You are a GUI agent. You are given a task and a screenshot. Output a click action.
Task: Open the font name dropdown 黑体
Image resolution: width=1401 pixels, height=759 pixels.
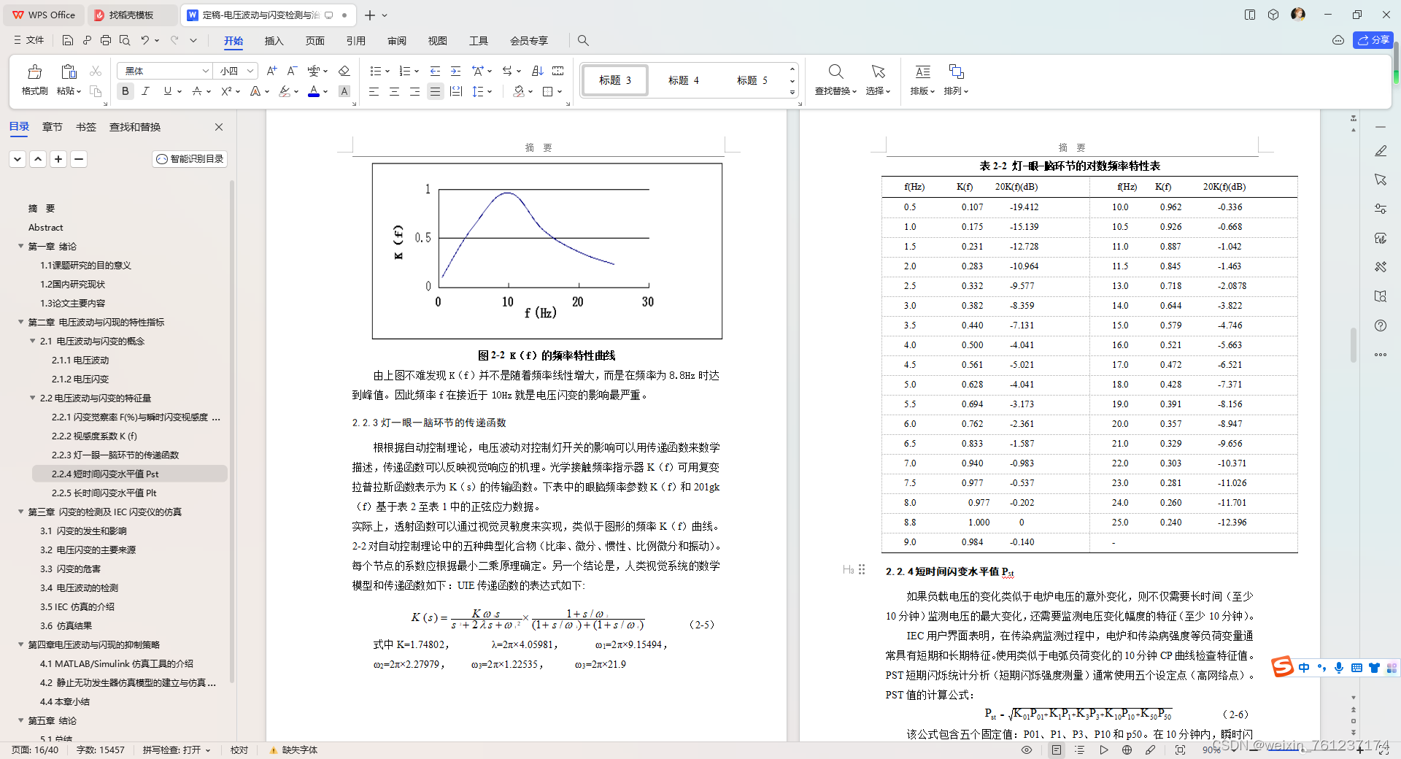coord(205,71)
